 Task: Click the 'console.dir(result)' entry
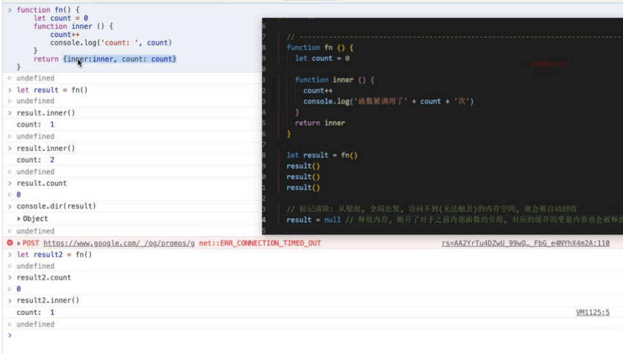56,206
